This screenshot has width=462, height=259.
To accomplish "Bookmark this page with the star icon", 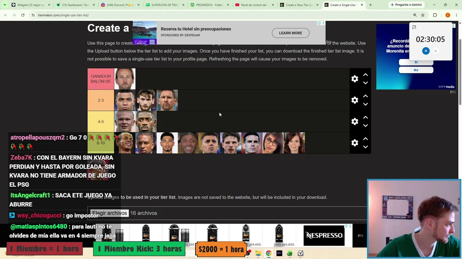I will point(423,15).
